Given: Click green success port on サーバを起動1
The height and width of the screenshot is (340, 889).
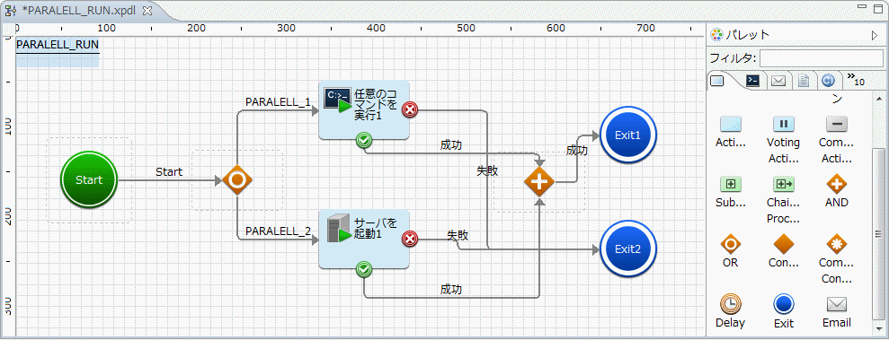Looking at the screenshot, I should click(364, 270).
